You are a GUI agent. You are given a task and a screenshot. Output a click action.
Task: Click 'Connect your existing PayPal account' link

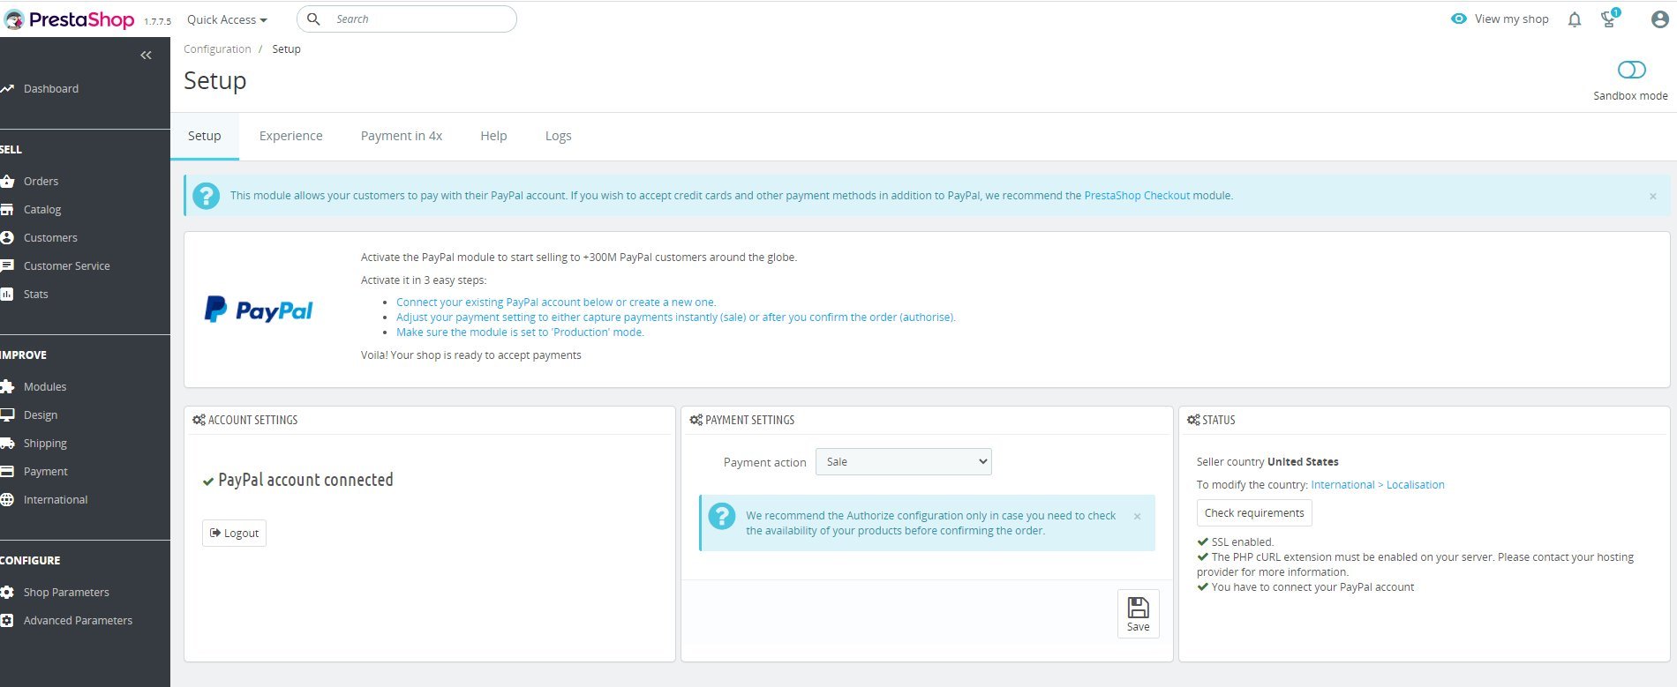[556, 302]
